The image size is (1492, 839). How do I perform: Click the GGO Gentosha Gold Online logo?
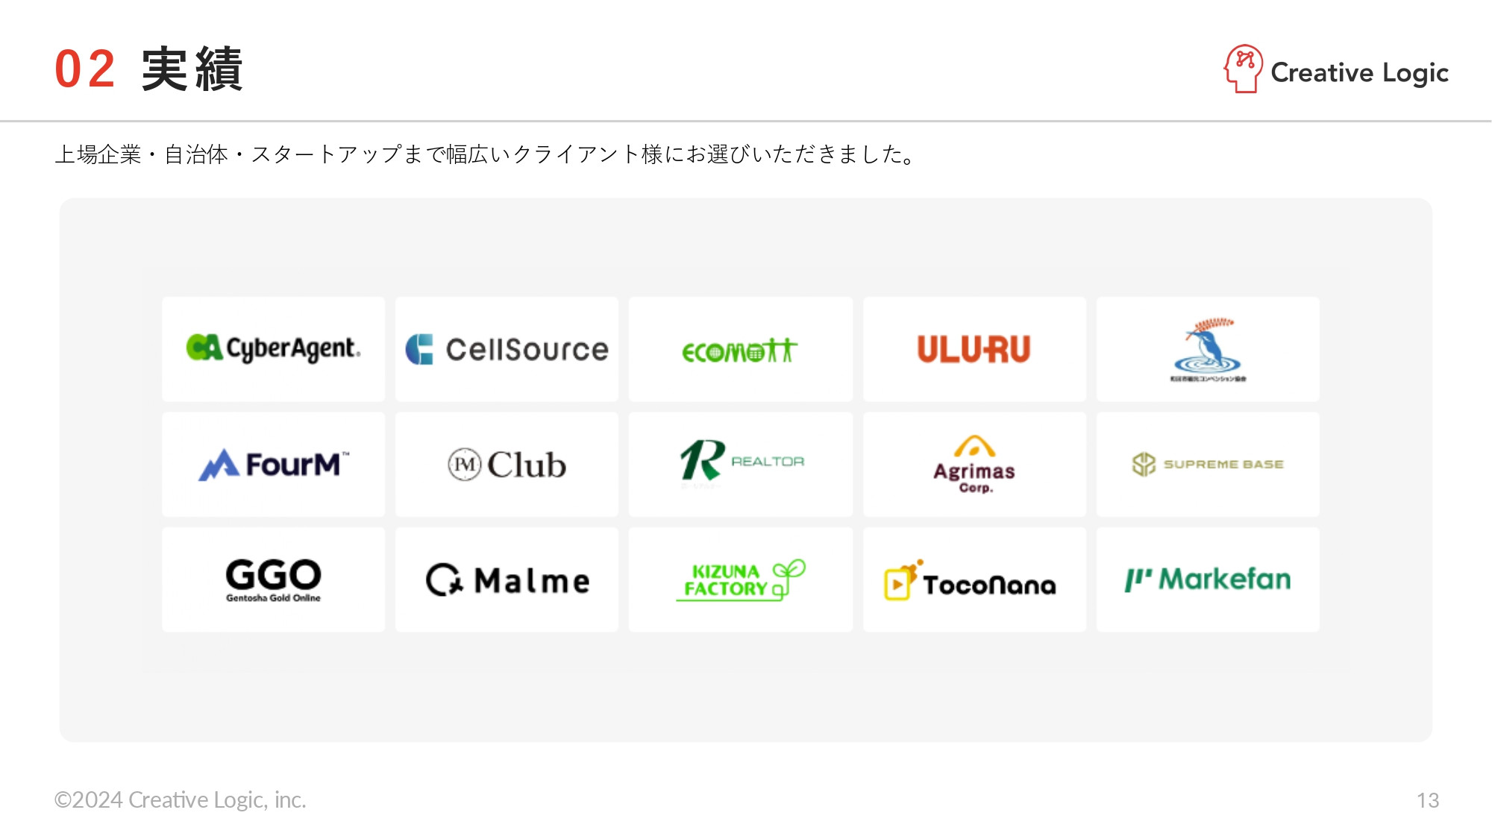273,579
